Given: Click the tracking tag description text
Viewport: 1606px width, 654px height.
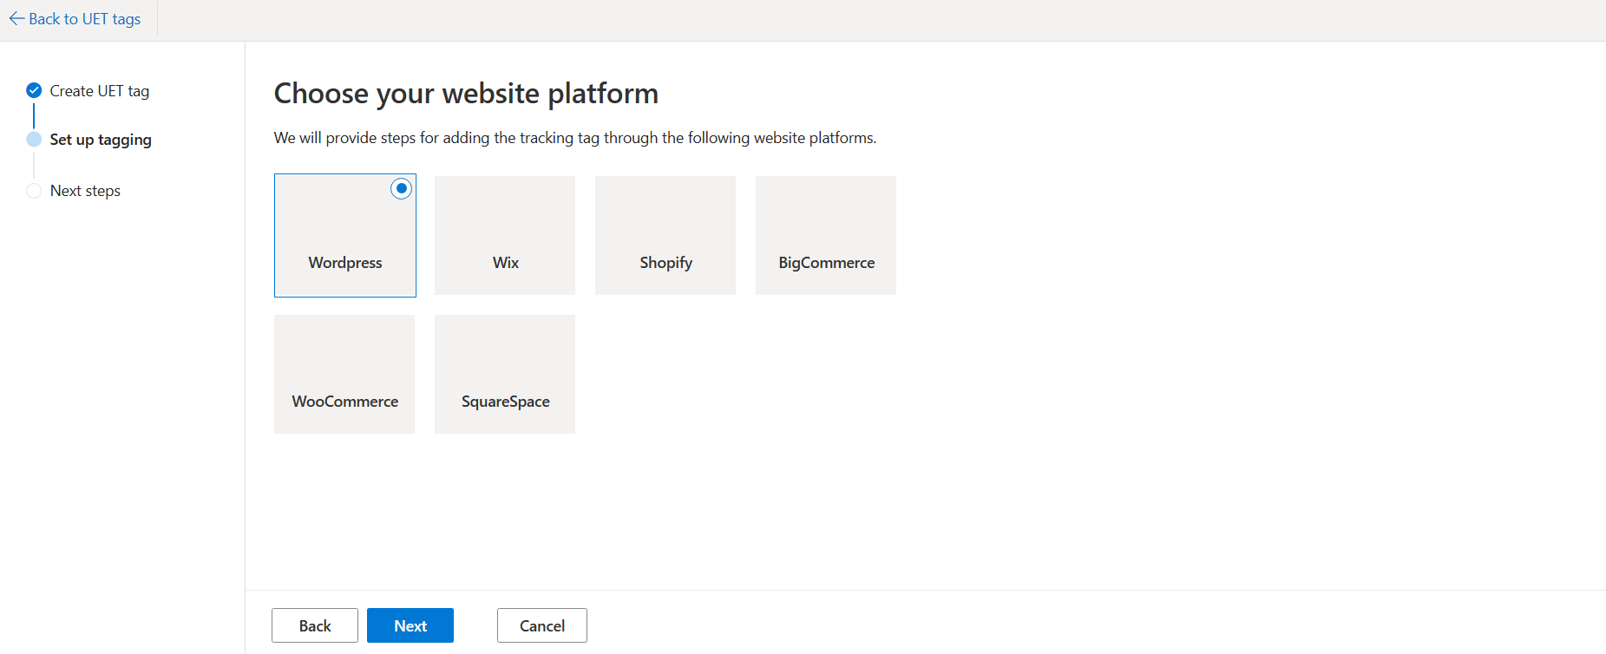Looking at the screenshot, I should [x=575, y=138].
